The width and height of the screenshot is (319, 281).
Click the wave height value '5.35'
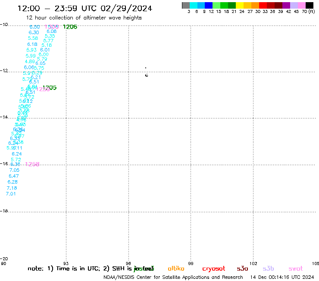coord(50,36)
